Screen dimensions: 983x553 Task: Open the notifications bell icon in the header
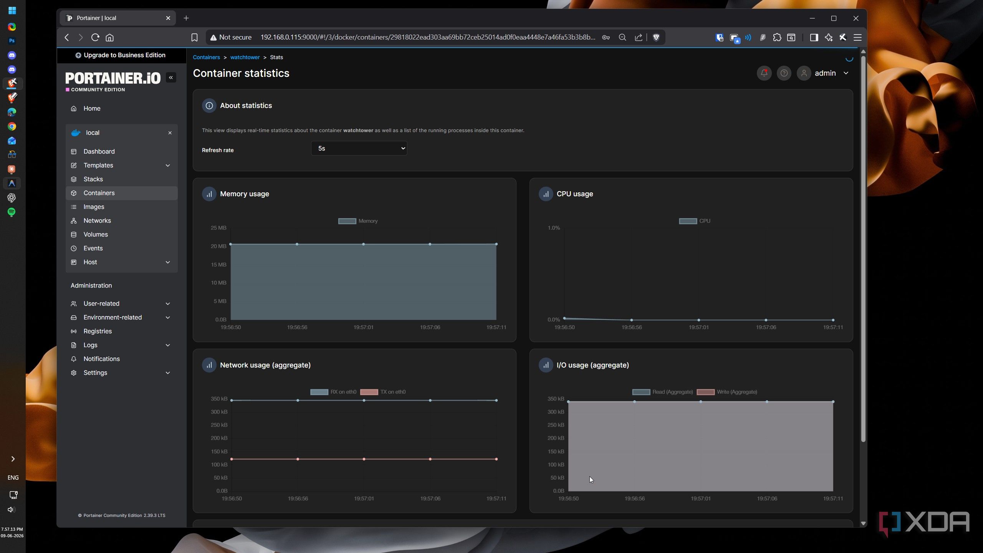coord(764,73)
